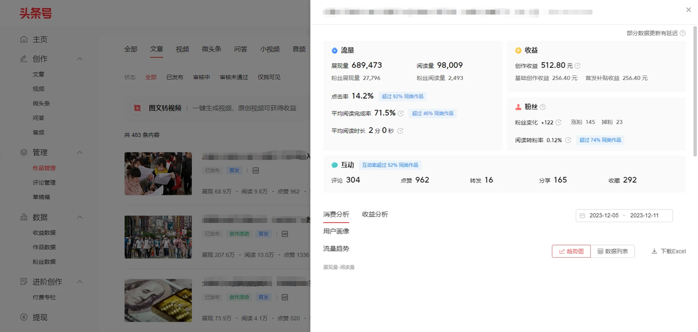Click 互动率超过 52% 同类作品 badge
The image size is (698, 332).
tap(390, 165)
